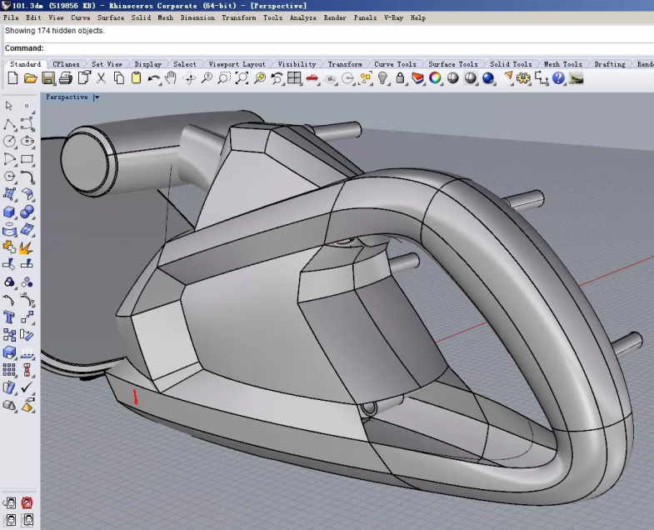Select the Polyline tool in sidebar
The height and width of the screenshot is (530, 654).
[9, 123]
